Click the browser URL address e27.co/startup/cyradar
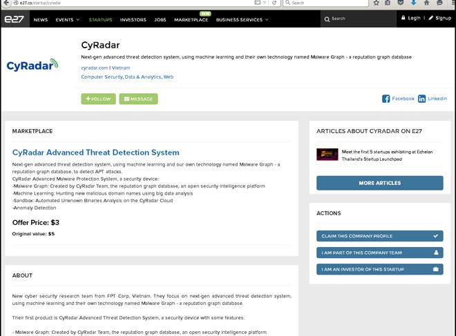The height and width of the screenshot is (336, 456). pyautogui.click(x=40, y=3)
